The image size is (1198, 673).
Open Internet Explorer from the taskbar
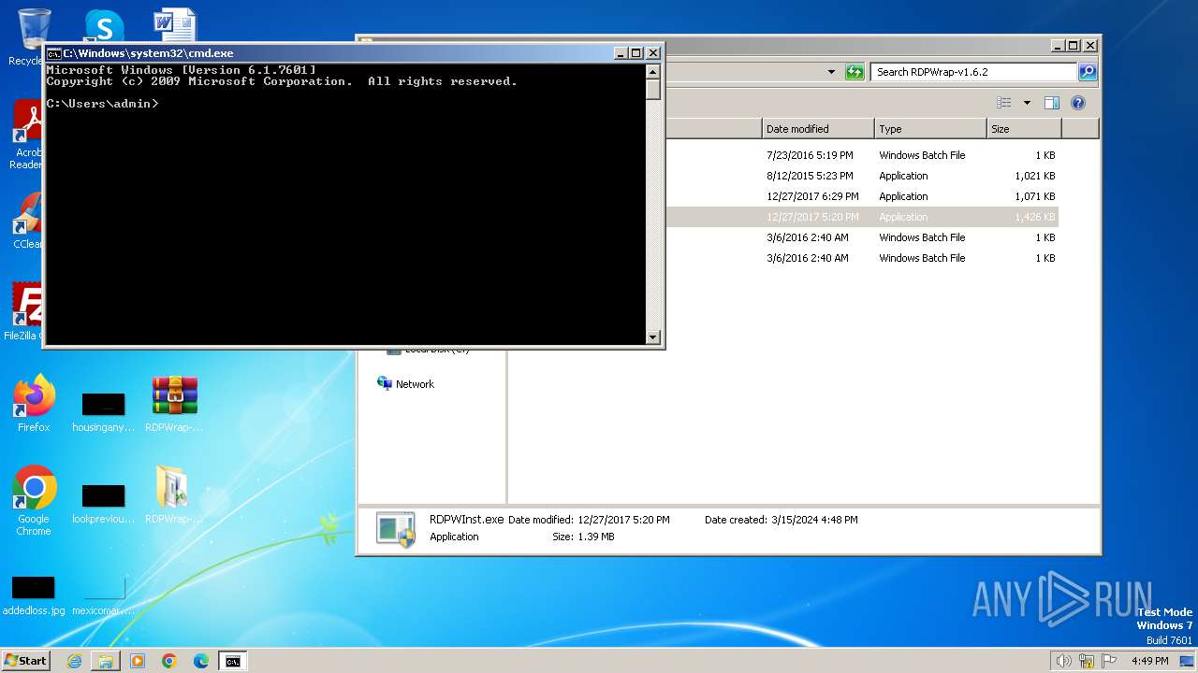74,661
